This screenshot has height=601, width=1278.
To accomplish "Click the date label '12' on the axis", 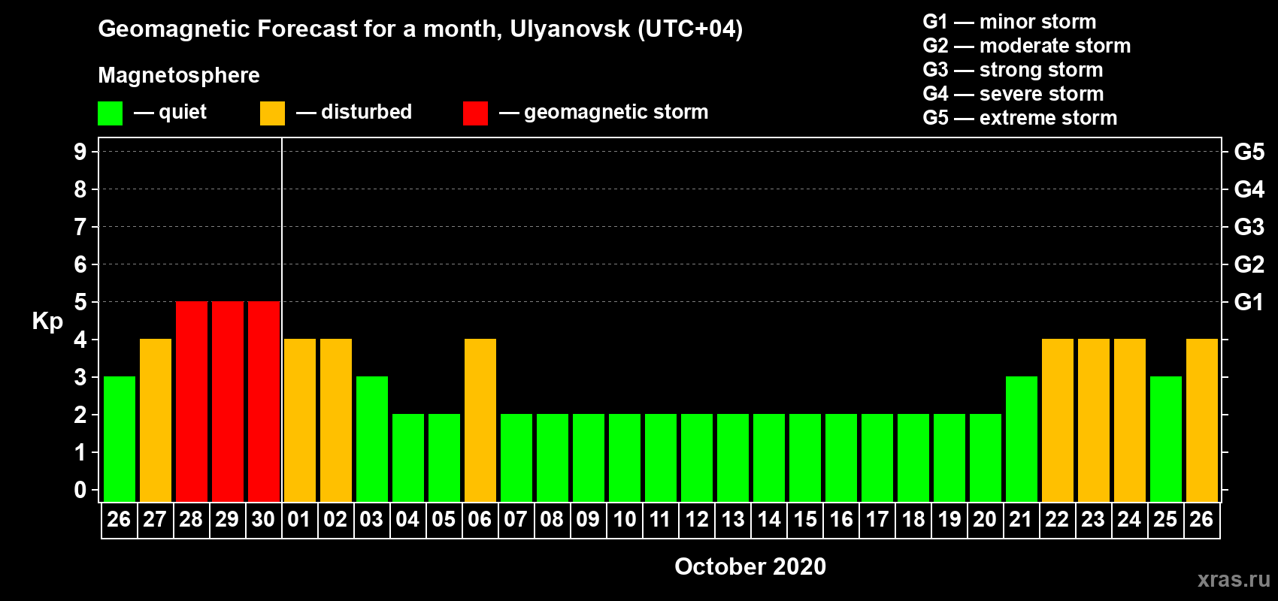I will (696, 520).
